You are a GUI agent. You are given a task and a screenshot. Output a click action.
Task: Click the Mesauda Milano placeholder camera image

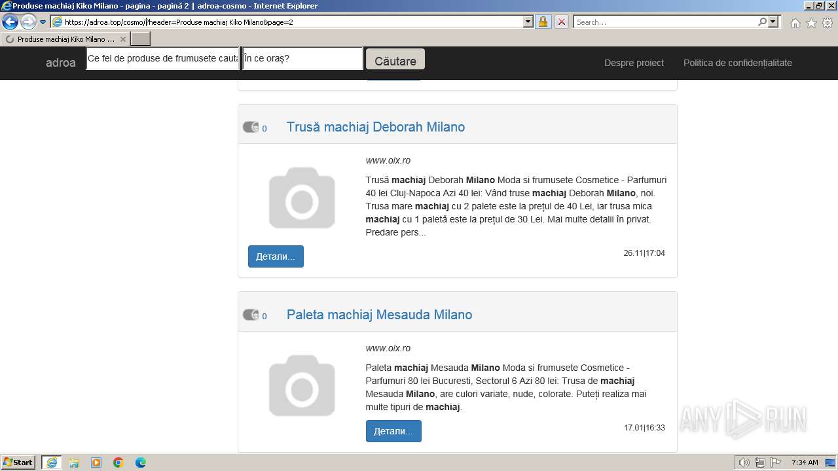point(302,385)
